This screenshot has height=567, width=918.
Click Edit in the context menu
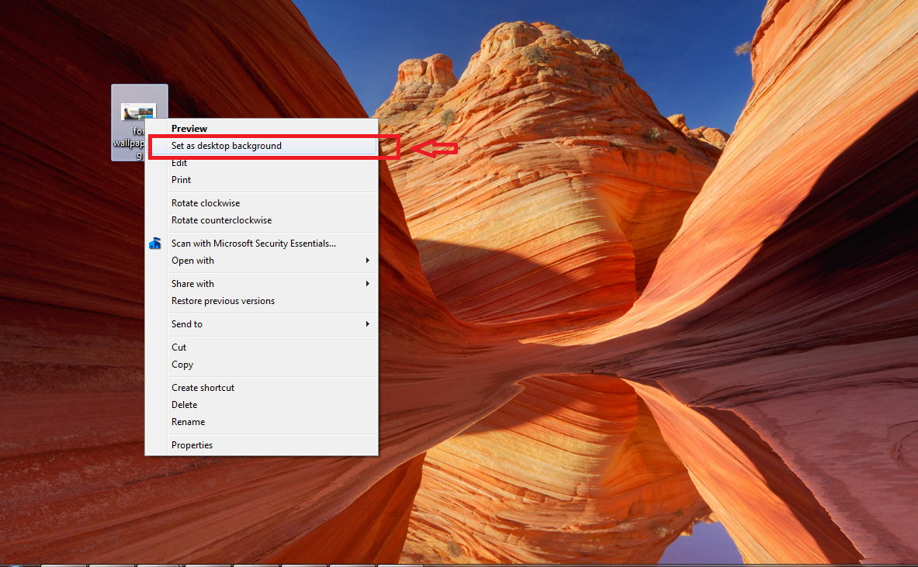(x=179, y=163)
